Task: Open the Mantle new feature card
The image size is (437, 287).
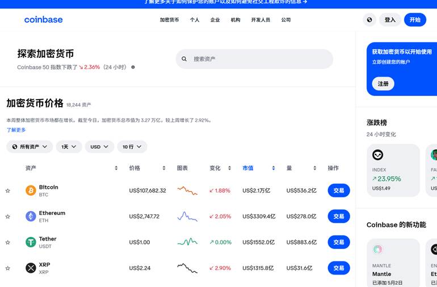Action: tap(393, 263)
